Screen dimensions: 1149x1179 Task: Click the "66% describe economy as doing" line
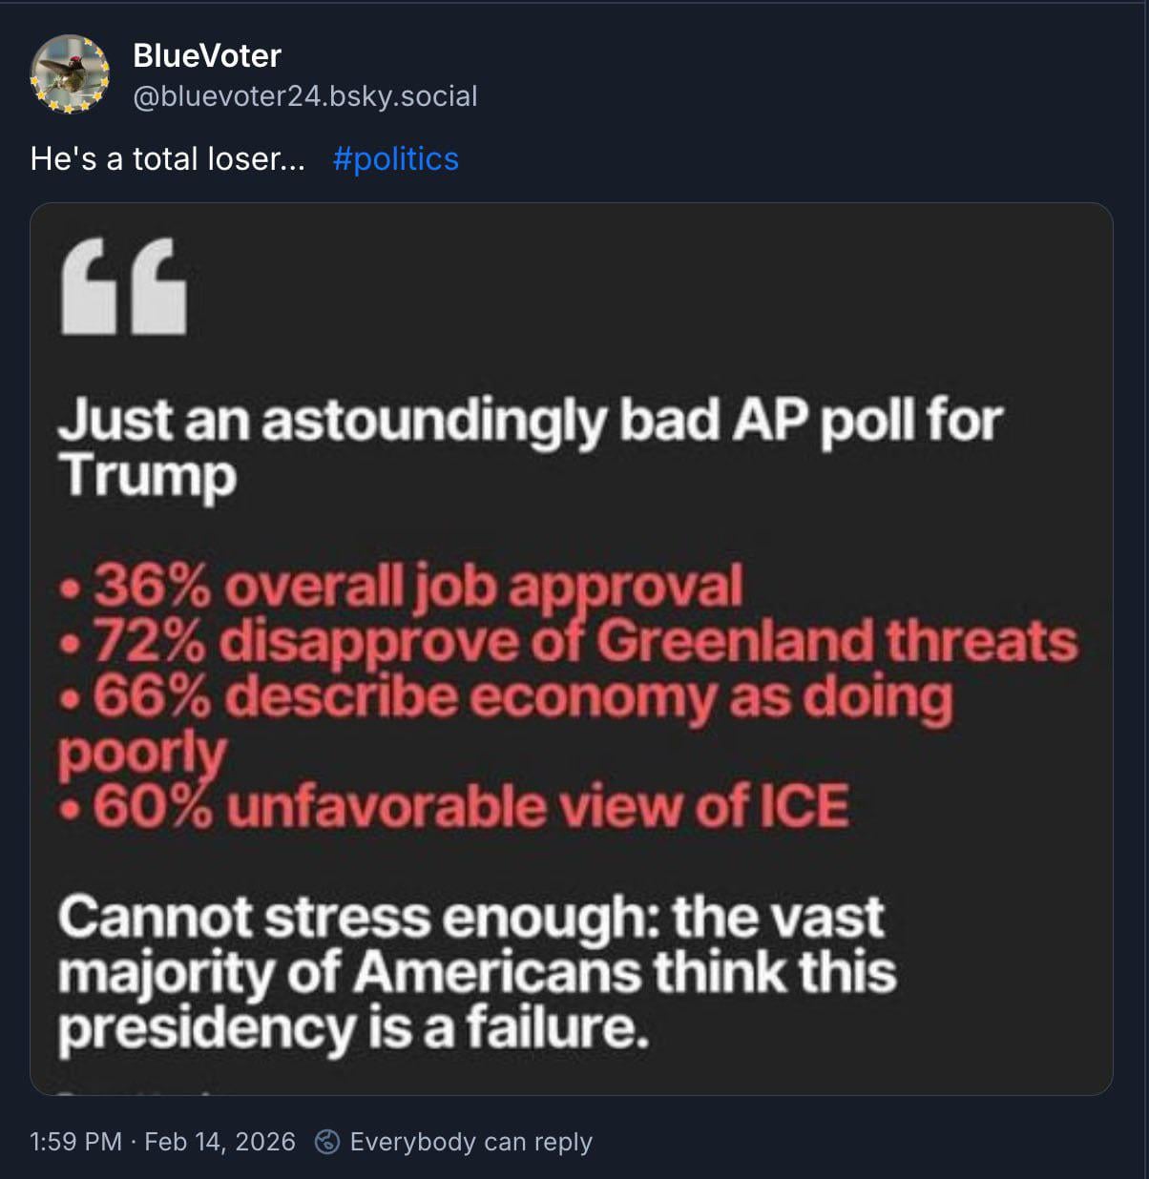coord(506,695)
